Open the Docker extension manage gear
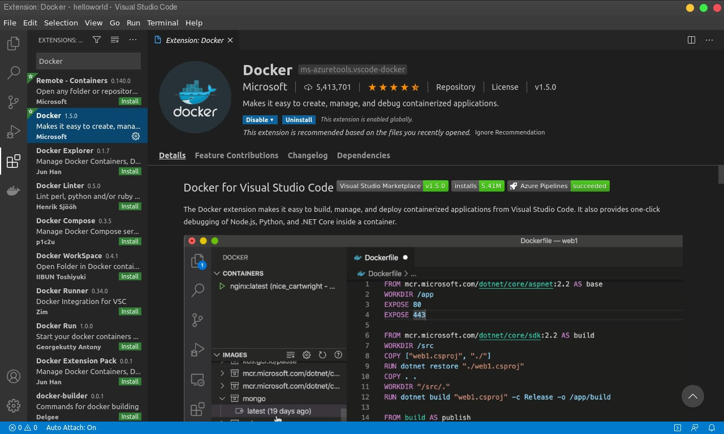This screenshot has width=724, height=434. click(x=136, y=136)
